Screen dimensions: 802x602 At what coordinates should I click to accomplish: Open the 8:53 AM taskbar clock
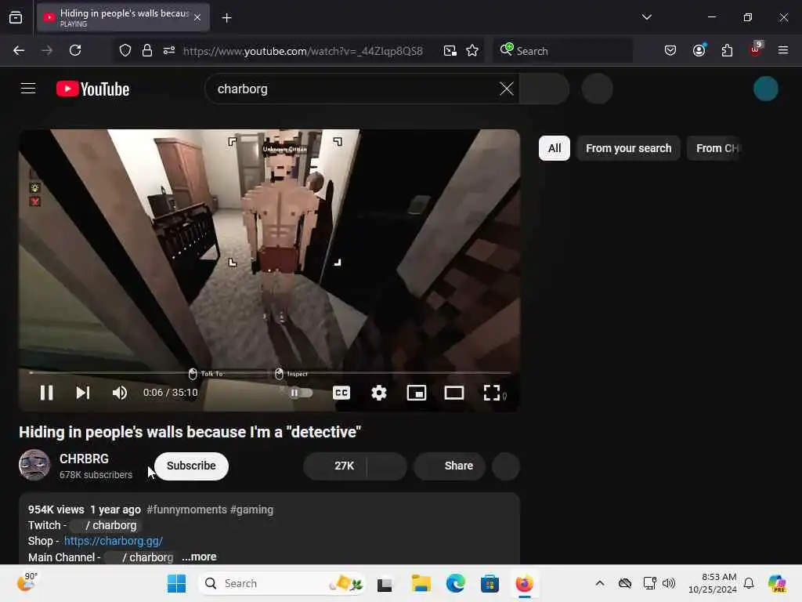(712, 583)
